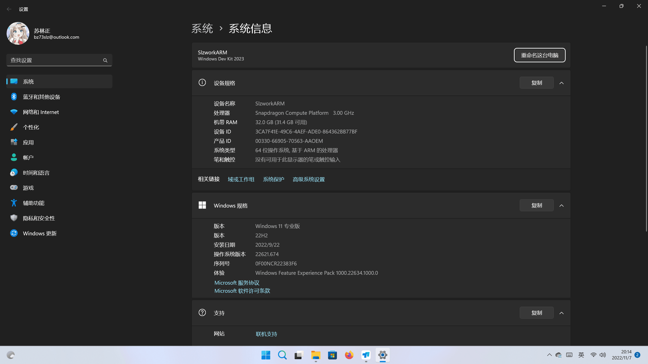Collapse the Windows 规格 section chevron

click(561, 206)
